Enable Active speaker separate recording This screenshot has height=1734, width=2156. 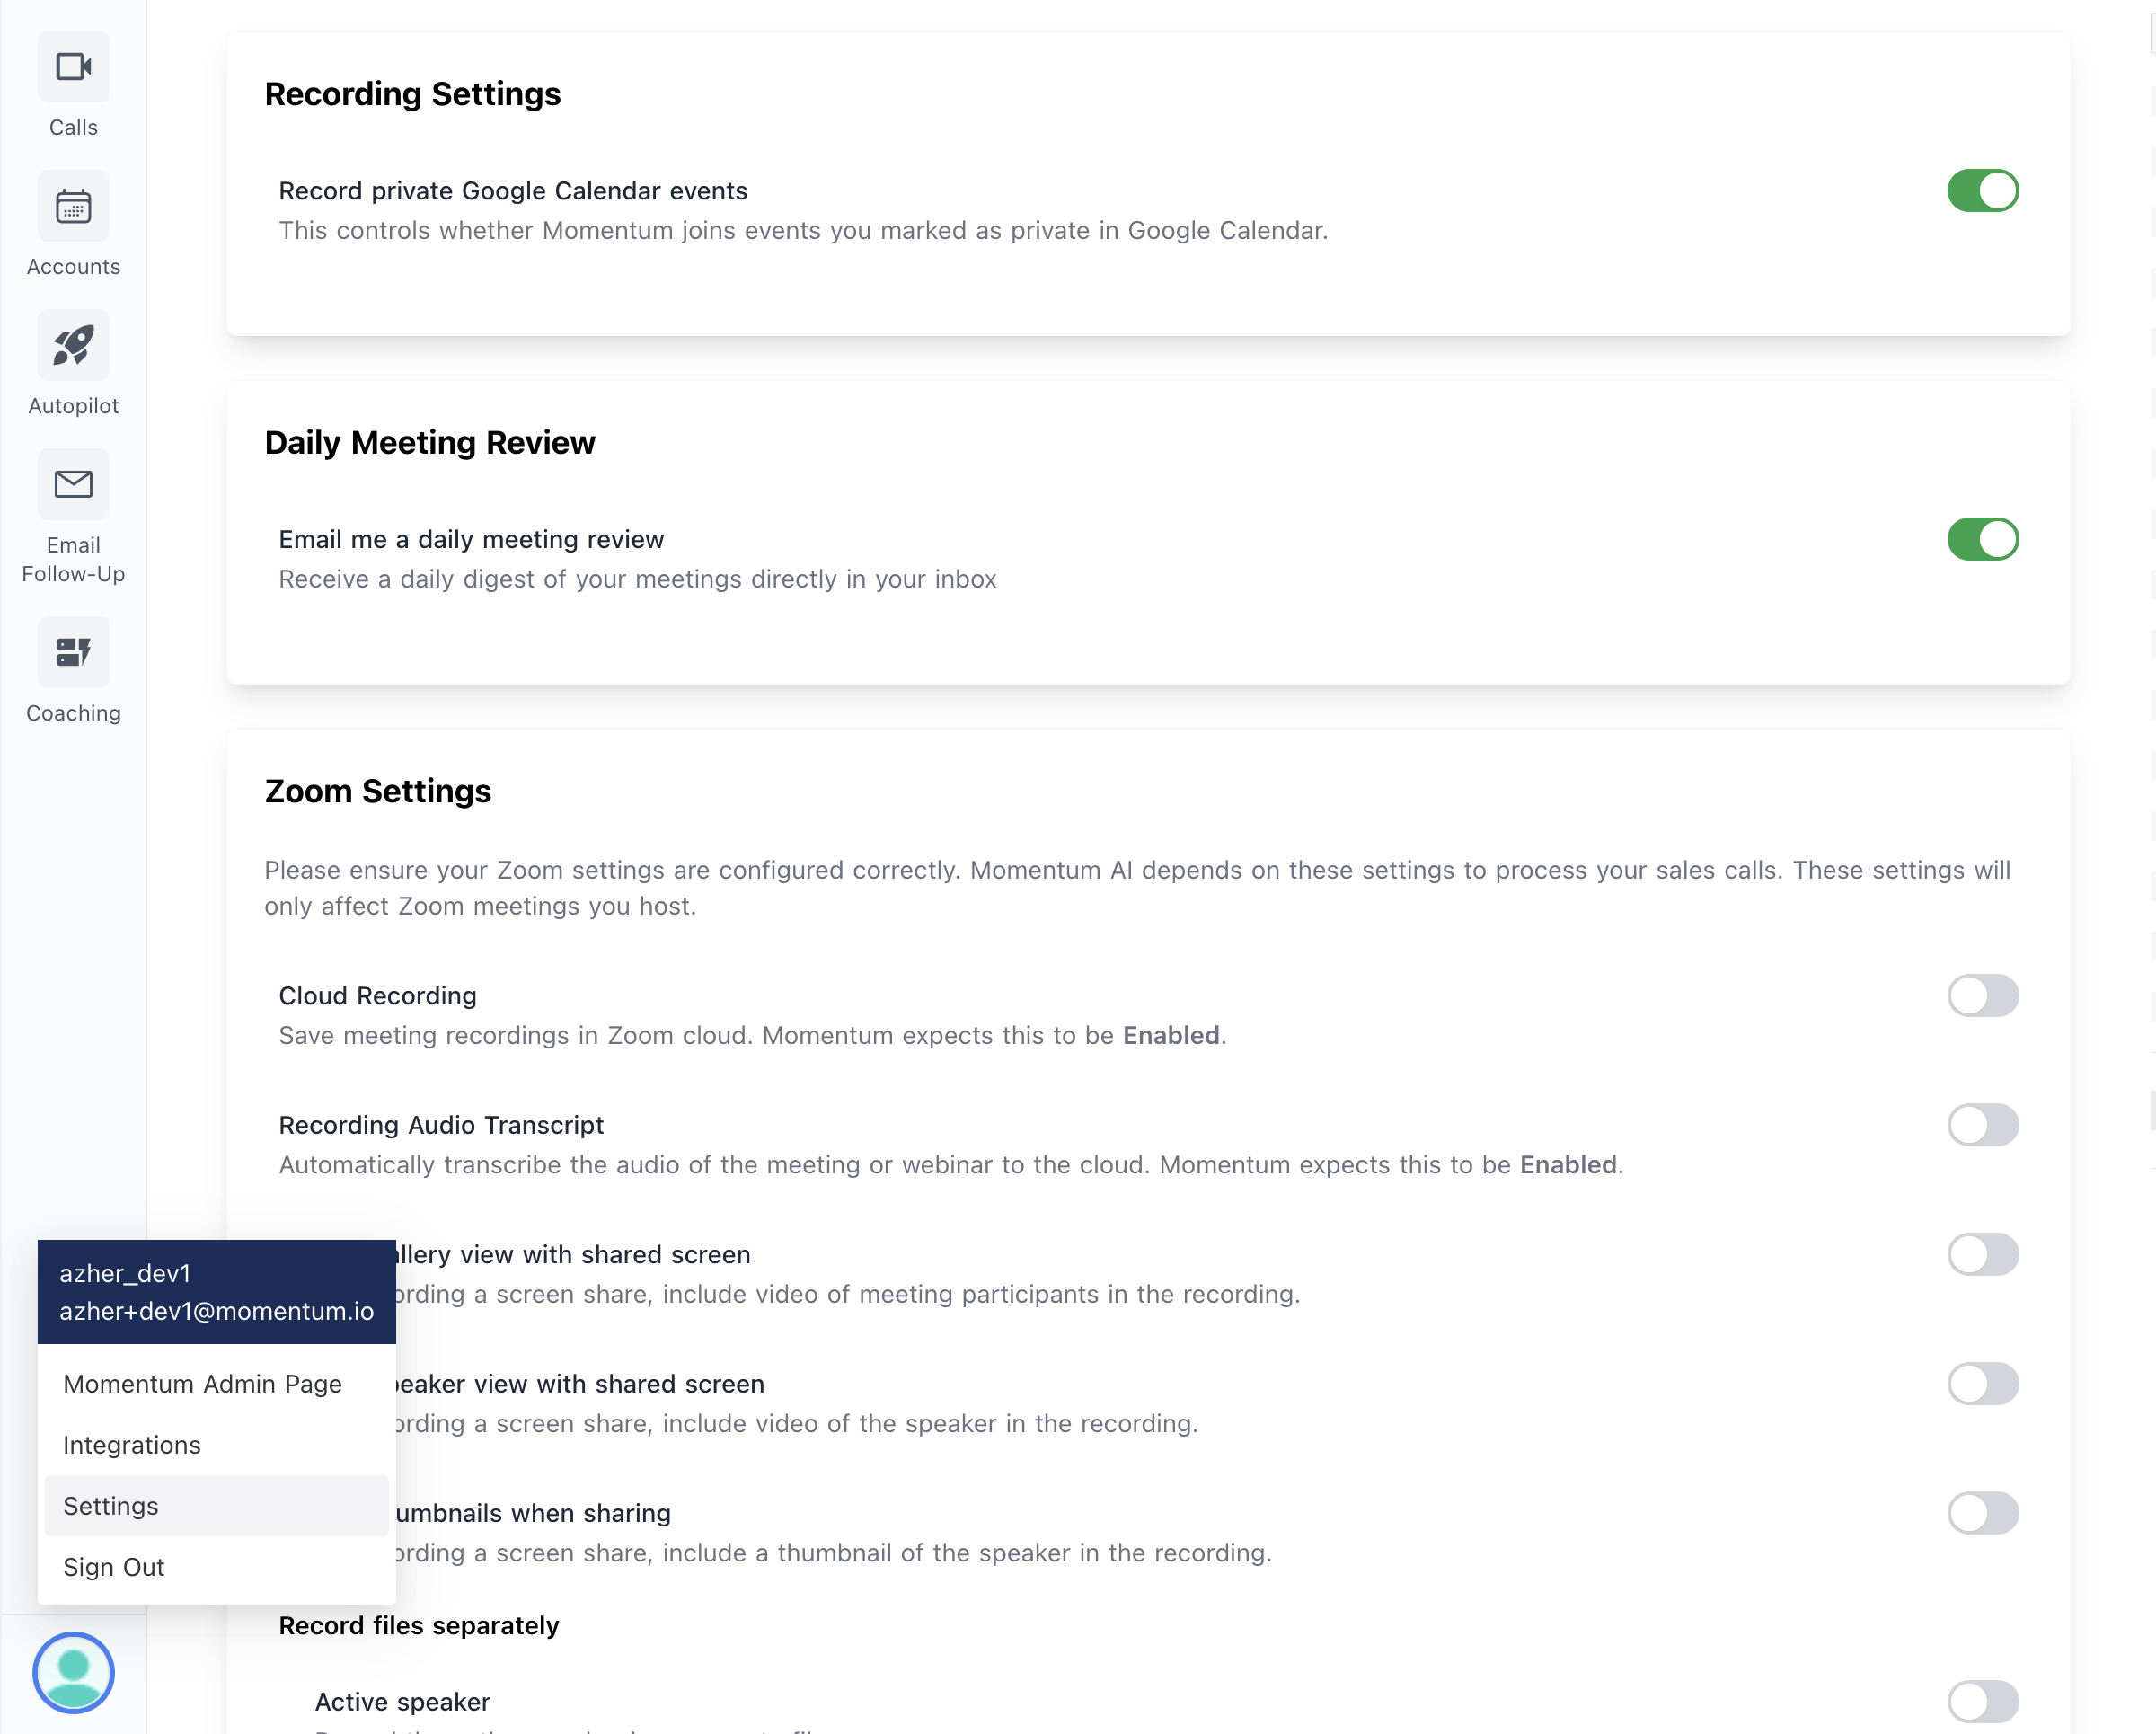pyautogui.click(x=1984, y=1701)
